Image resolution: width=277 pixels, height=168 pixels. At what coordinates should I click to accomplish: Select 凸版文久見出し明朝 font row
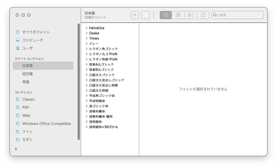110,85
